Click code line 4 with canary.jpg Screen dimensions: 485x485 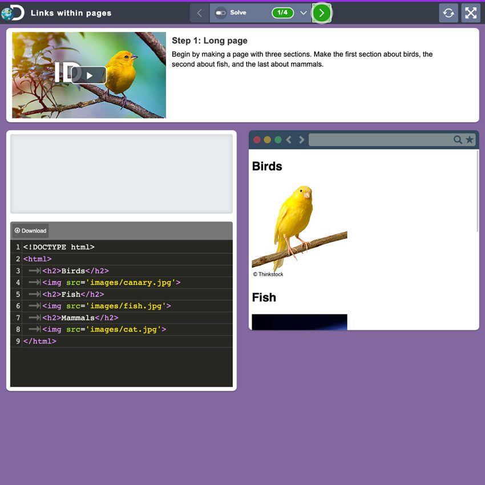tap(111, 282)
